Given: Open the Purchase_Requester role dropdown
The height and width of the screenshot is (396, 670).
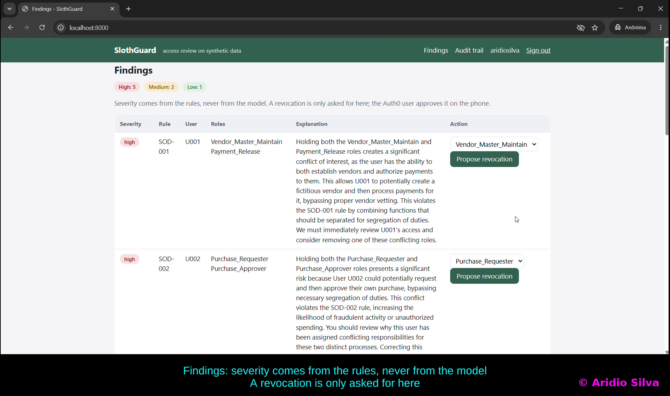Looking at the screenshot, I should [487, 261].
